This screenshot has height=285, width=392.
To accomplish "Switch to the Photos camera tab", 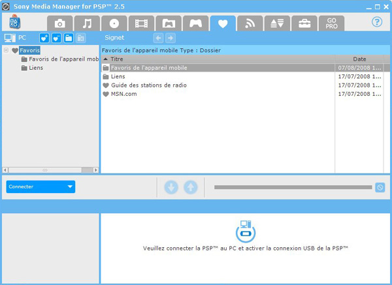I will pos(60,23).
